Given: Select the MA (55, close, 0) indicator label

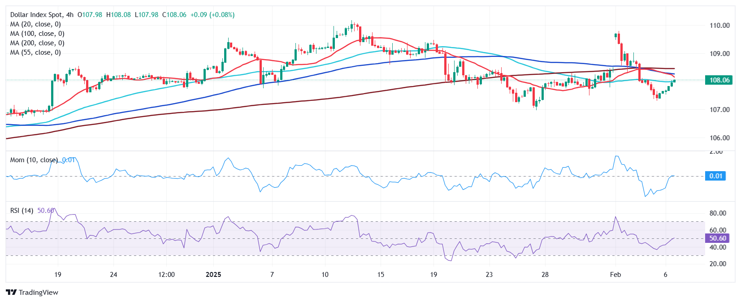Looking at the screenshot, I should [35, 52].
